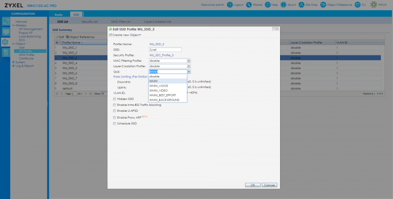Image resolution: width=393 pixels, height=199 pixels.
Task: Click the OK button
Action: 253,185
